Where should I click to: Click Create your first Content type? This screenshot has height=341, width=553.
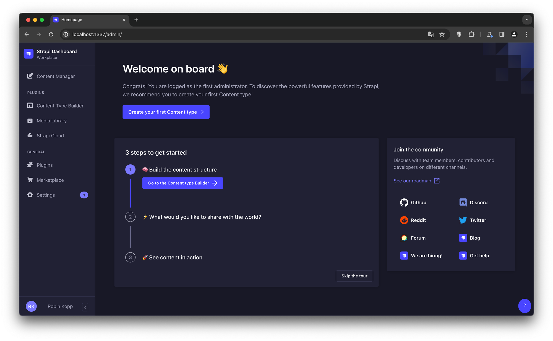(x=166, y=112)
